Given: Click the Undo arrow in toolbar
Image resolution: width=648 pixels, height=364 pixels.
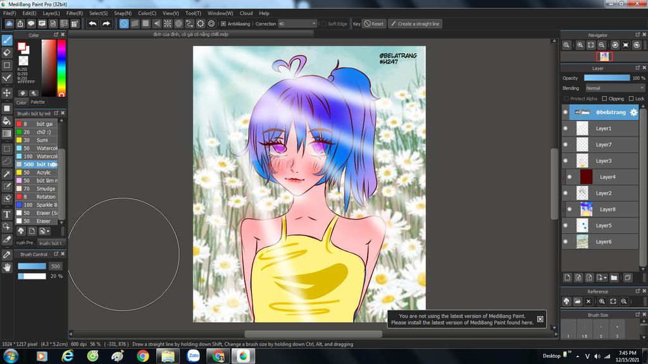Looking at the screenshot, I should point(92,24).
